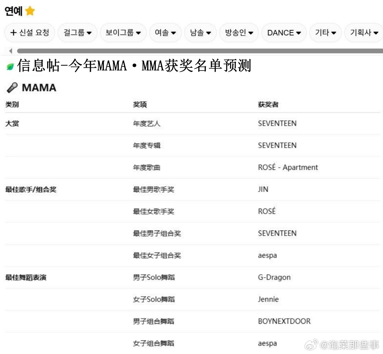Click the 女子组合舞蹈 award cell
The width and height of the screenshot is (383, 354).
(154, 343)
